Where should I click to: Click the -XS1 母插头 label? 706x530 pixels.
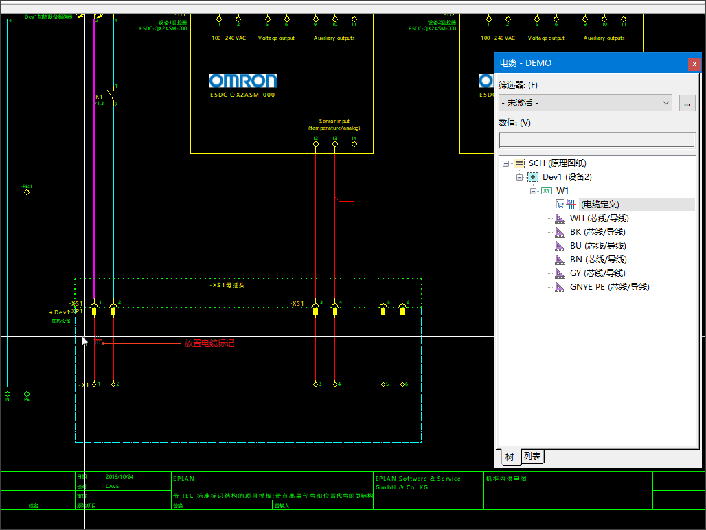coord(227,285)
